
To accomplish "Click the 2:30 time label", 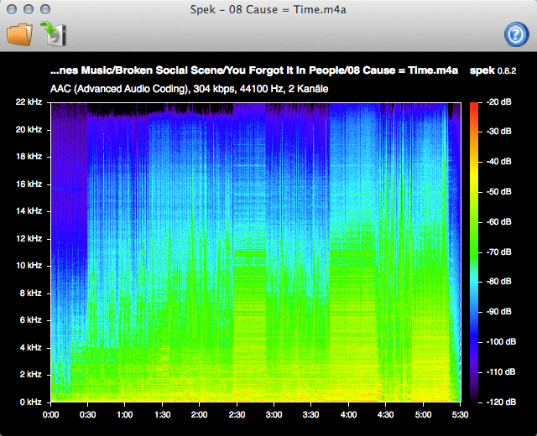I will (237, 415).
